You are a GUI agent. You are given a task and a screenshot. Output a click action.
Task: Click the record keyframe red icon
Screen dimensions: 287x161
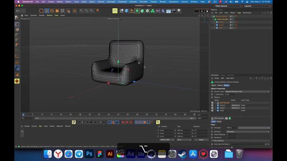123,122
